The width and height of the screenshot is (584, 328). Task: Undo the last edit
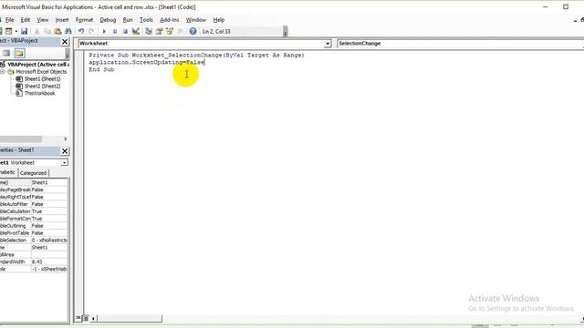click(x=81, y=32)
